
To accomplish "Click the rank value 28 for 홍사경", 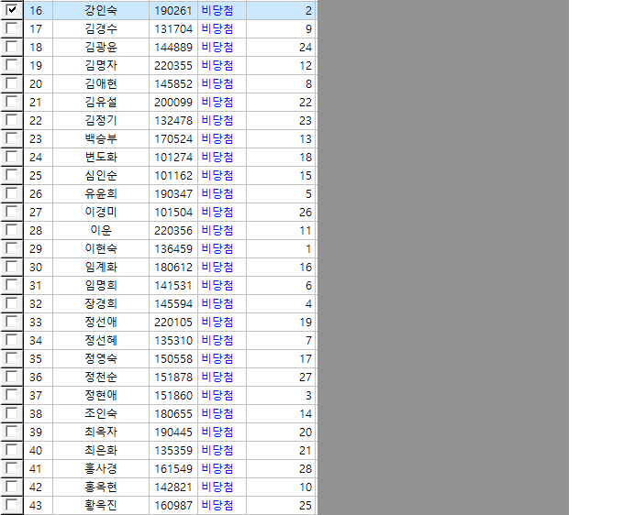I will [x=306, y=469].
